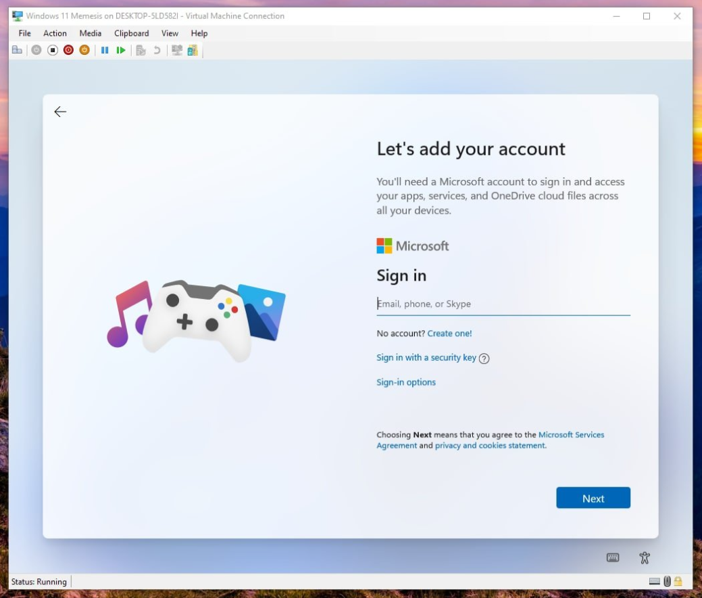The height and width of the screenshot is (598, 702).
Task: Open the Action menu
Action: (55, 33)
